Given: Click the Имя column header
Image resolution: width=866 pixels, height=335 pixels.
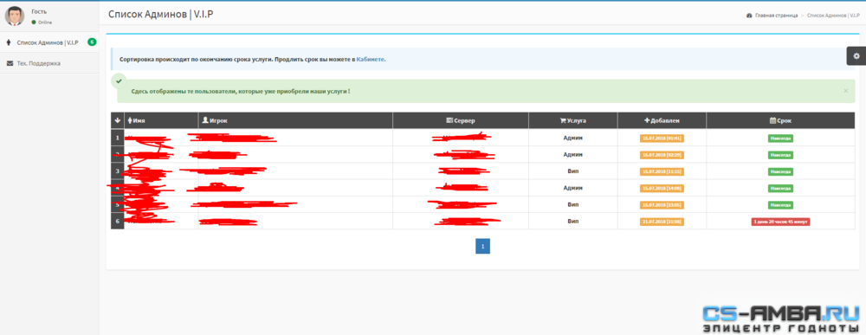Looking at the screenshot, I should [x=161, y=120].
